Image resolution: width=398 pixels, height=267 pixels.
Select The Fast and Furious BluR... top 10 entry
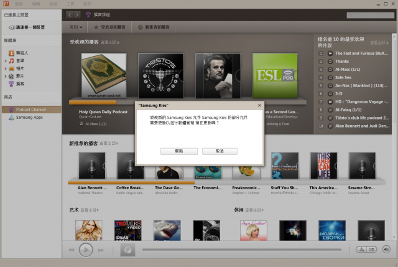point(361,54)
